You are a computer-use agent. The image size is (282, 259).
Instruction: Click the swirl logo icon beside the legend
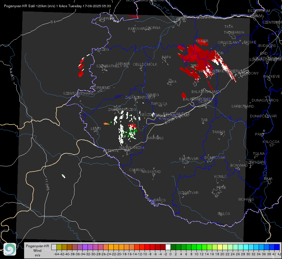point(10,249)
